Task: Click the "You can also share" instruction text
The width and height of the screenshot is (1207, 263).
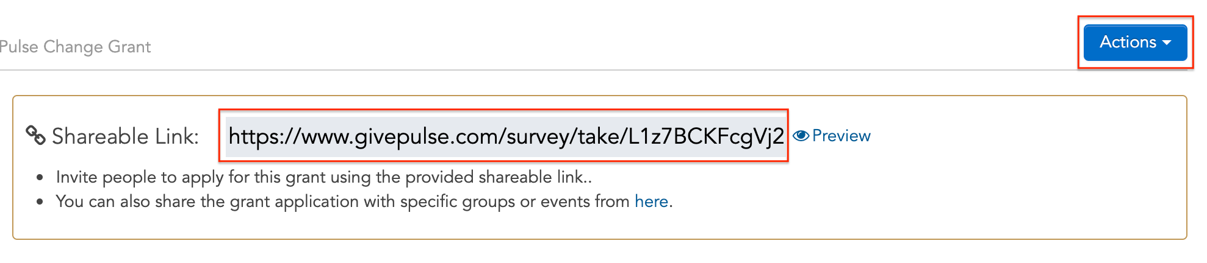Action: pyautogui.click(x=364, y=202)
